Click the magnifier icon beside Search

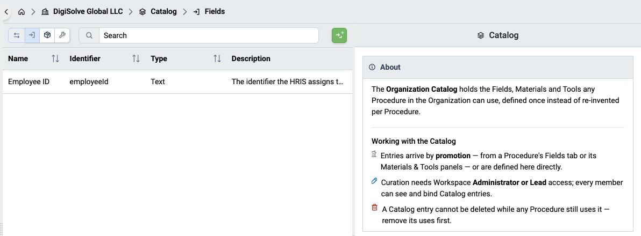(89, 35)
